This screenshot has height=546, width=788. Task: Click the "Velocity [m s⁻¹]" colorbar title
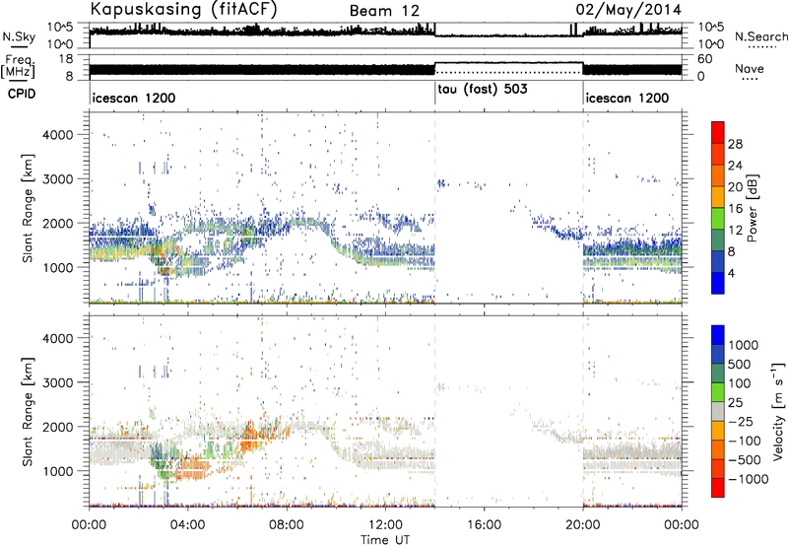778,411
